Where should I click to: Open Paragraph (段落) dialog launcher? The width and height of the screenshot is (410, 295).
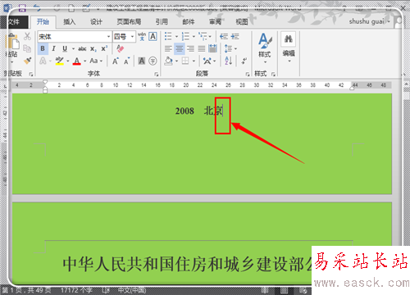pyautogui.click(x=248, y=74)
